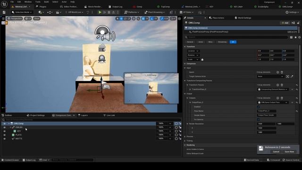Open the add content quick menu icon
302x170 pixels.
click(x=41, y=12)
